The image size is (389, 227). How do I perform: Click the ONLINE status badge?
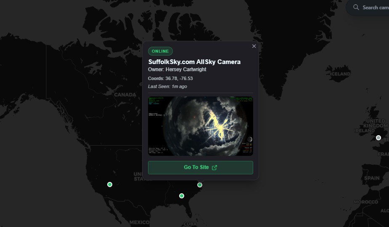[160, 51]
